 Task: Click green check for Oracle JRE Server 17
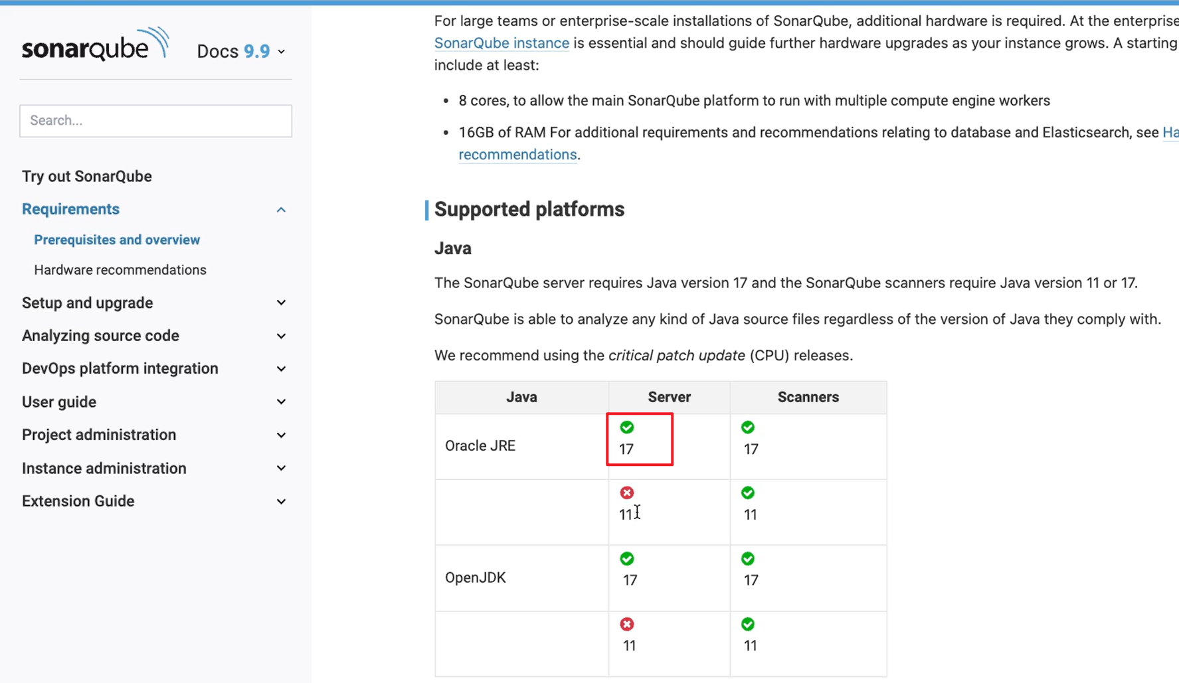[627, 427]
